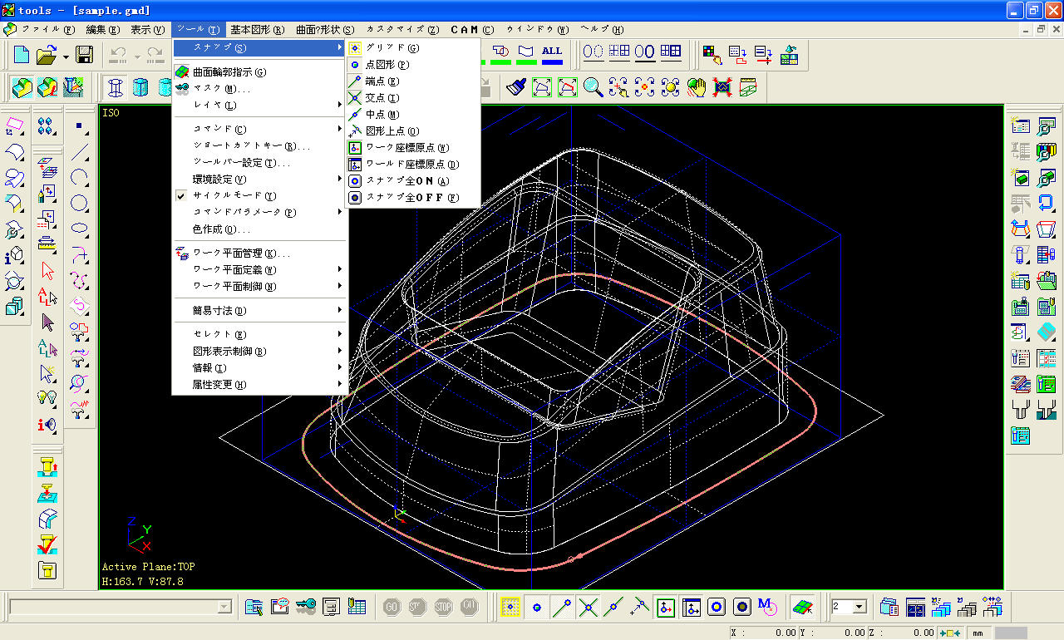Choose グリッド in the snap submenu
The width and height of the screenshot is (1064, 640).
413,48
